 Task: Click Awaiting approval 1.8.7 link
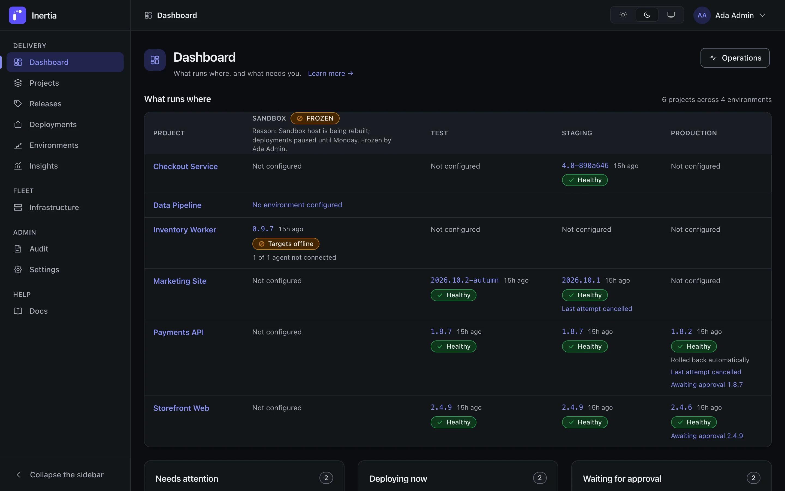coord(706,385)
